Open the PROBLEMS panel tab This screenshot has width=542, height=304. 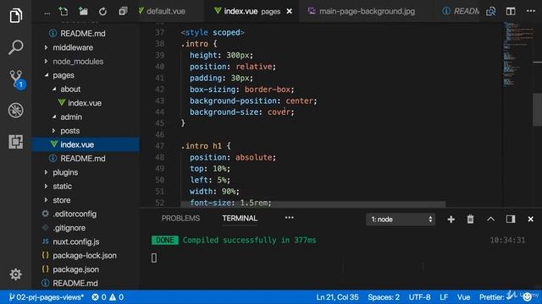180,219
